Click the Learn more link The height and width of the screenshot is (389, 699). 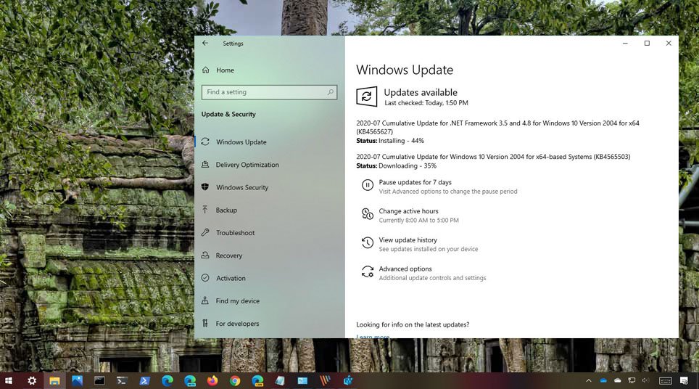(373, 337)
